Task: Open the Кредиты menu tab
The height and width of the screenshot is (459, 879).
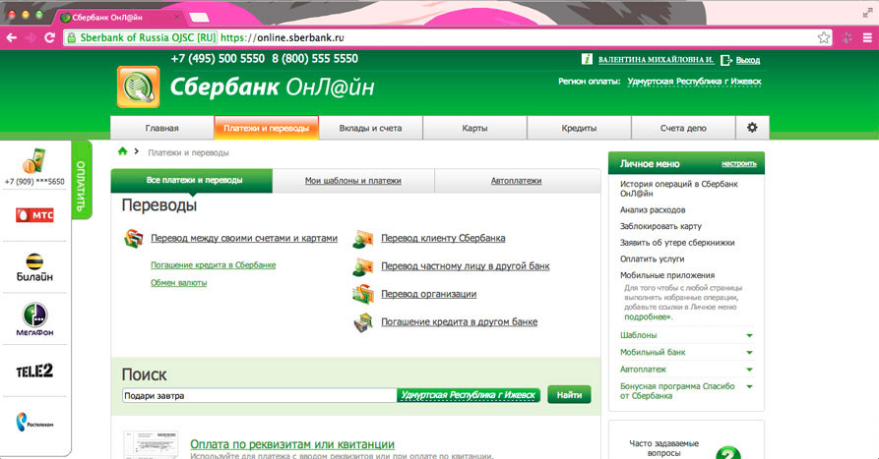Action: pyautogui.click(x=579, y=128)
